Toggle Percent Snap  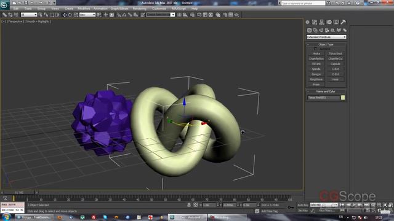tap(130, 15)
